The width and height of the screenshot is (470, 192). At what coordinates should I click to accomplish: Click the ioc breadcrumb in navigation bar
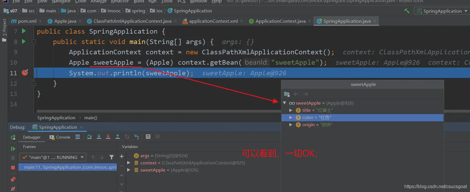159,11
